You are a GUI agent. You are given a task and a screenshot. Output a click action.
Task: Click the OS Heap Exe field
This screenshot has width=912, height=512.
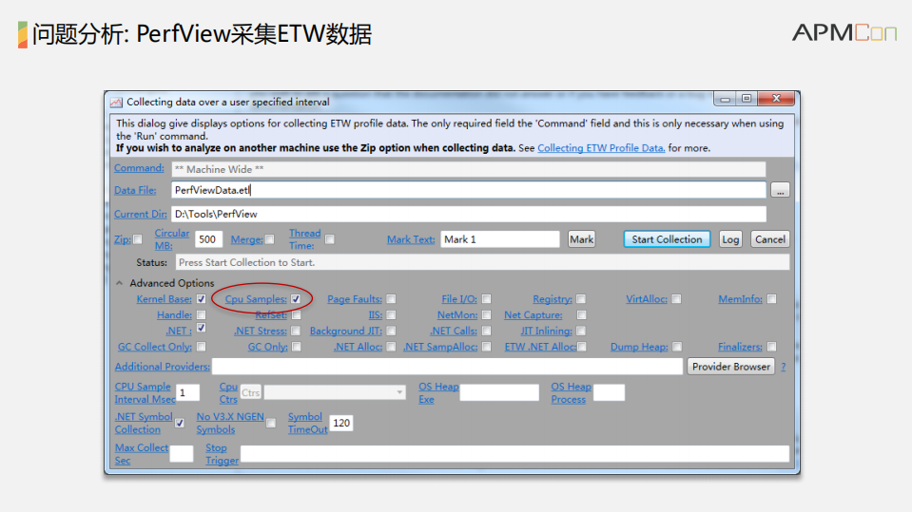point(499,392)
